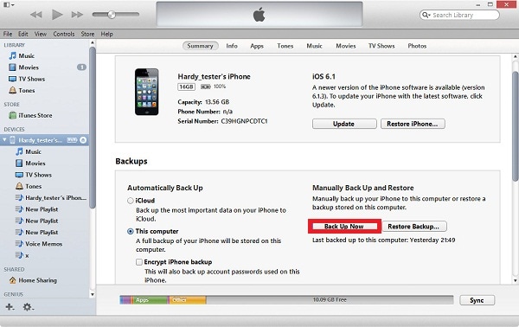Open the Store menu

87,34
